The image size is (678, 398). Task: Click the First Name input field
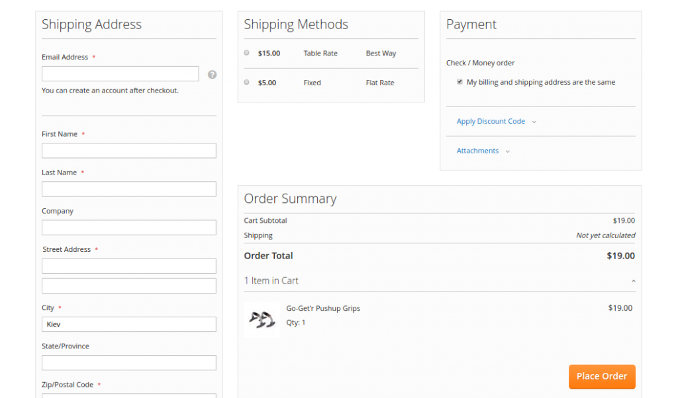pyautogui.click(x=128, y=151)
